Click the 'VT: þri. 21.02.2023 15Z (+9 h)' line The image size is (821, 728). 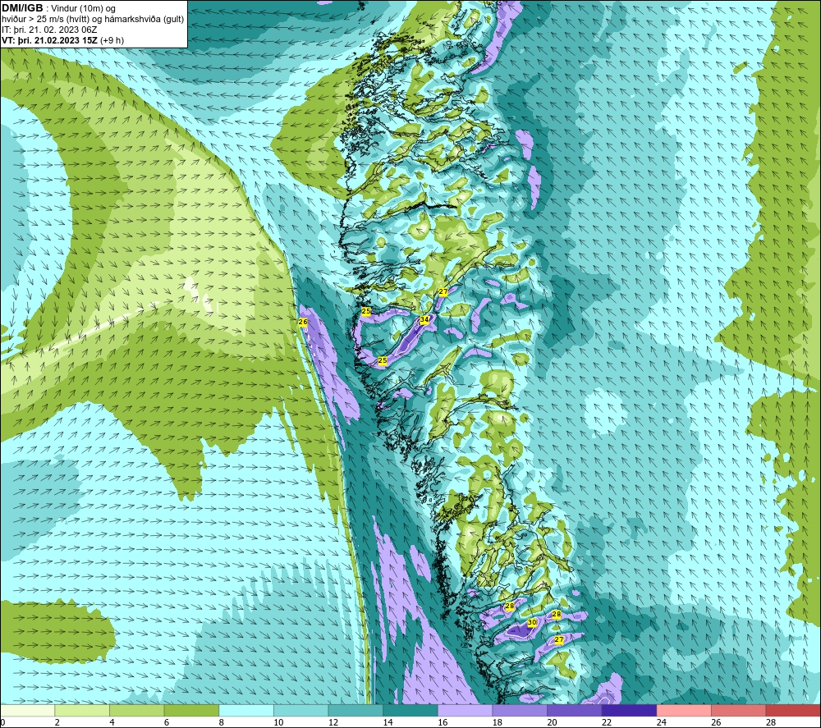[x=63, y=39]
